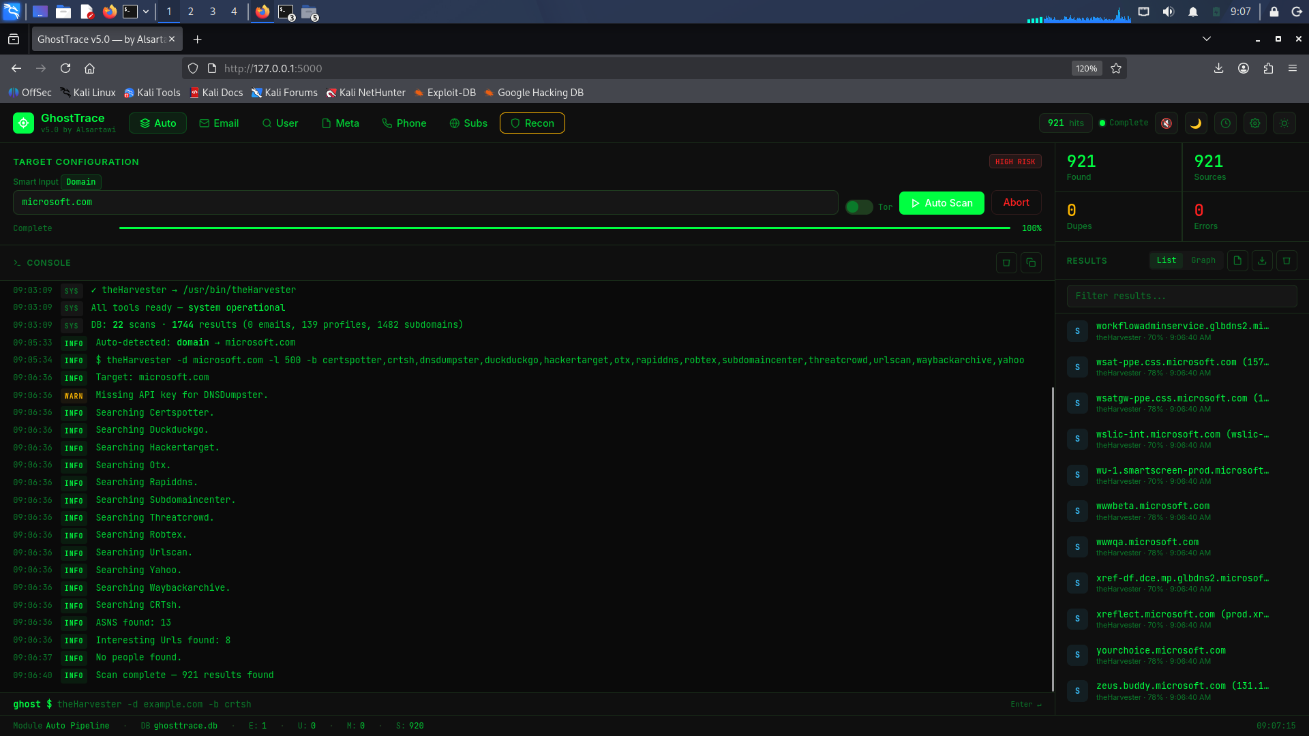The height and width of the screenshot is (736, 1309).
Task: Click the muted sound icon in header
Action: point(1167,123)
